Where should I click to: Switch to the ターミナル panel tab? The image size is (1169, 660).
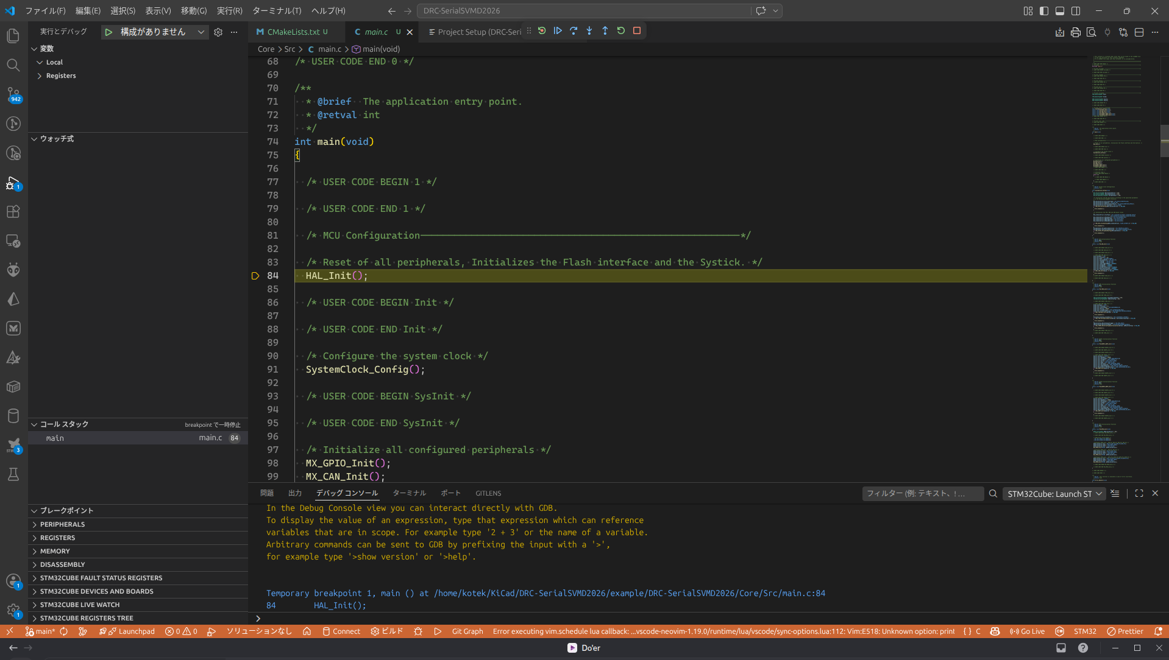pyautogui.click(x=410, y=493)
